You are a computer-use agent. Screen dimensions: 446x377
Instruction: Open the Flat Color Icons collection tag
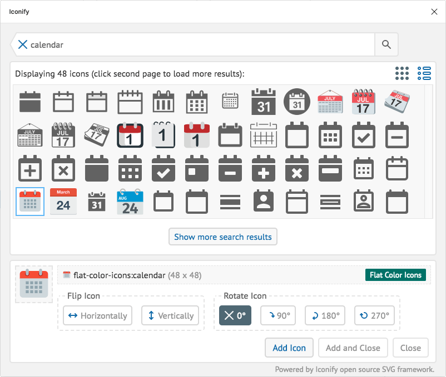(x=395, y=275)
